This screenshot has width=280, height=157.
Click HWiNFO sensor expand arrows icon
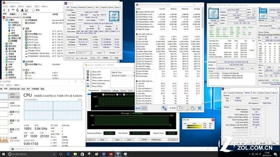pos(138,108)
